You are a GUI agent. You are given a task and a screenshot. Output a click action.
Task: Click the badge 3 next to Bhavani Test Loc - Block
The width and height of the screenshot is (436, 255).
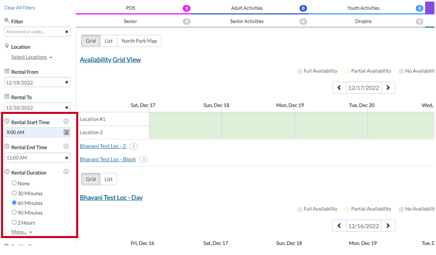pos(144,160)
